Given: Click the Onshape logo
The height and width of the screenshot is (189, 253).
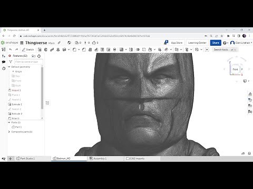Looking at the screenshot, I should [9, 43].
